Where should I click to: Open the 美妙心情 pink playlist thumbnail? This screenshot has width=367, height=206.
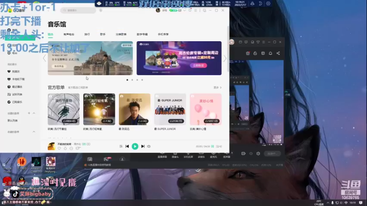pos(206,109)
